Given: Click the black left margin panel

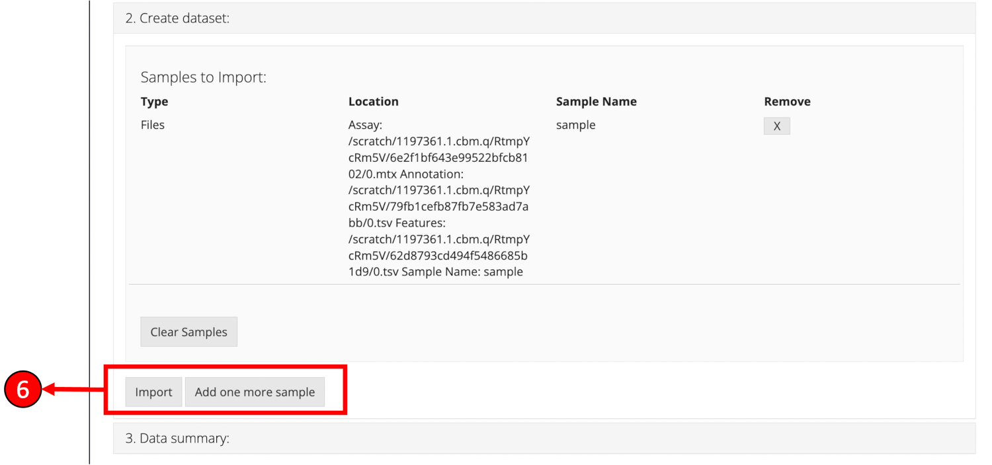Looking at the screenshot, I should (x=44, y=198).
